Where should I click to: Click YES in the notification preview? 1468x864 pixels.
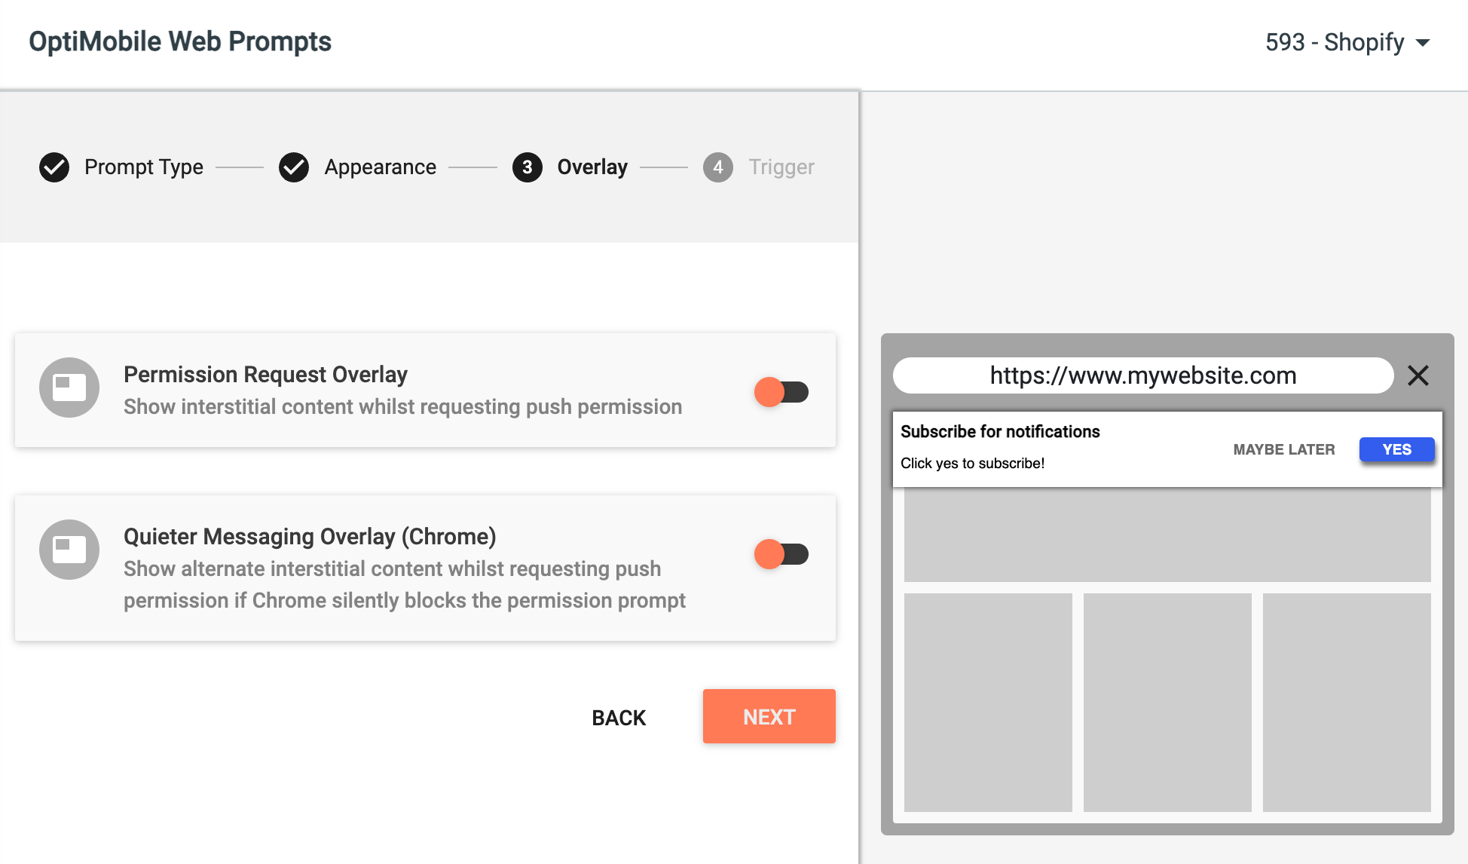click(1397, 449)
